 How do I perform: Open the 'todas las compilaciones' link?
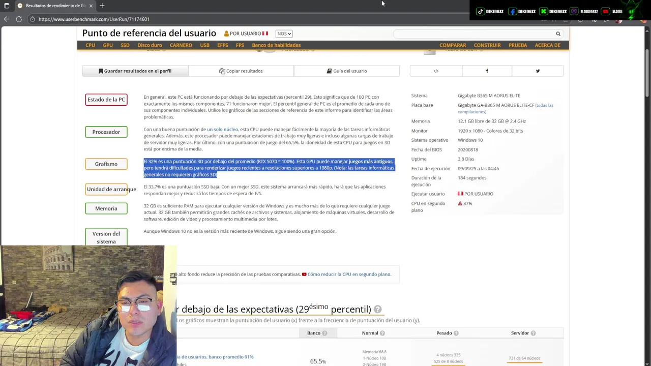(506, 108)
